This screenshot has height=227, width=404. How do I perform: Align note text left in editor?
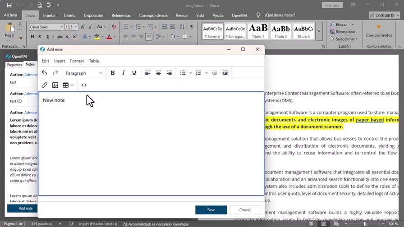pos(147,73)
